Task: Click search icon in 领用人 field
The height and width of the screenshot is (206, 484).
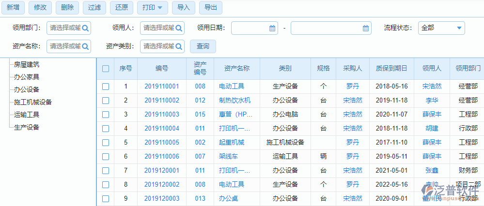Action: pyautogui.click(x=179, y=28)
